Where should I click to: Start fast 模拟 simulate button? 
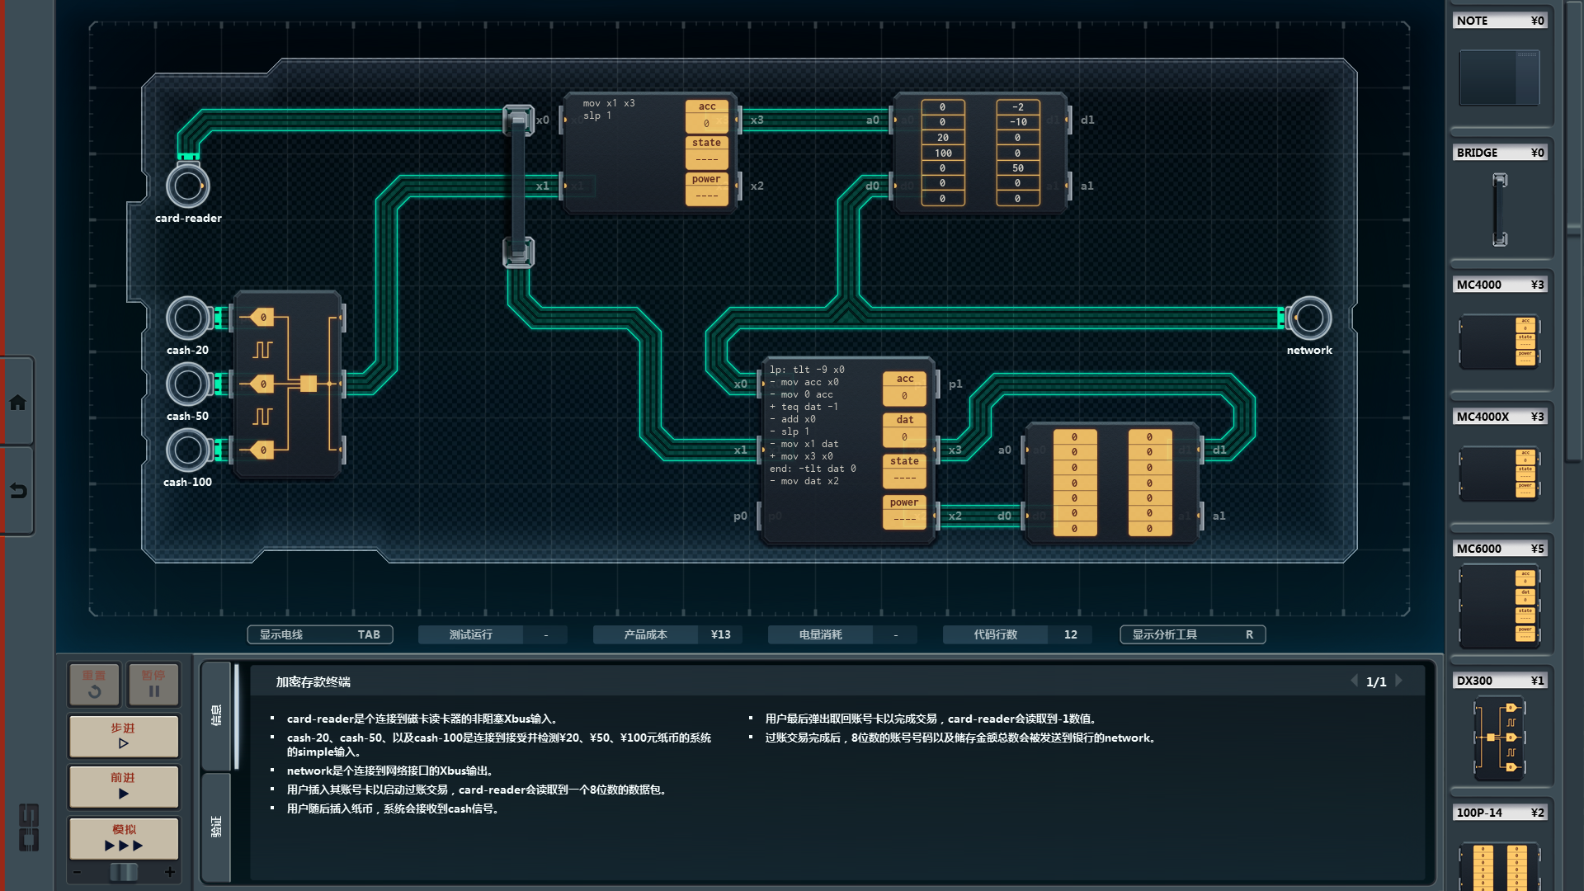(x=124, y=838)
